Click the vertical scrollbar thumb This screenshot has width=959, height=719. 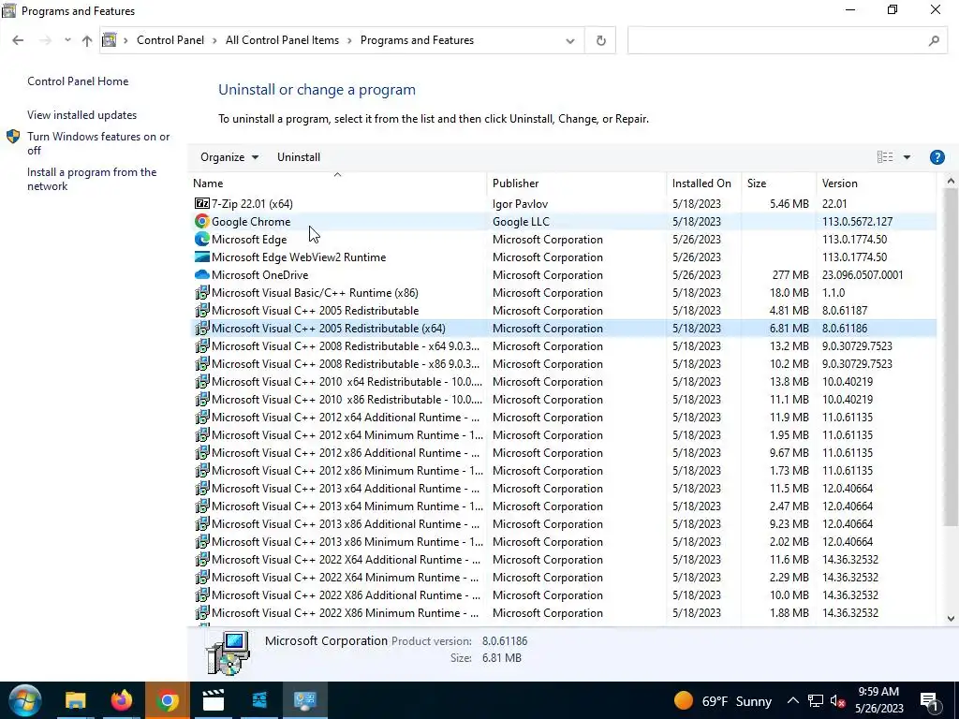tap(950, 358)
